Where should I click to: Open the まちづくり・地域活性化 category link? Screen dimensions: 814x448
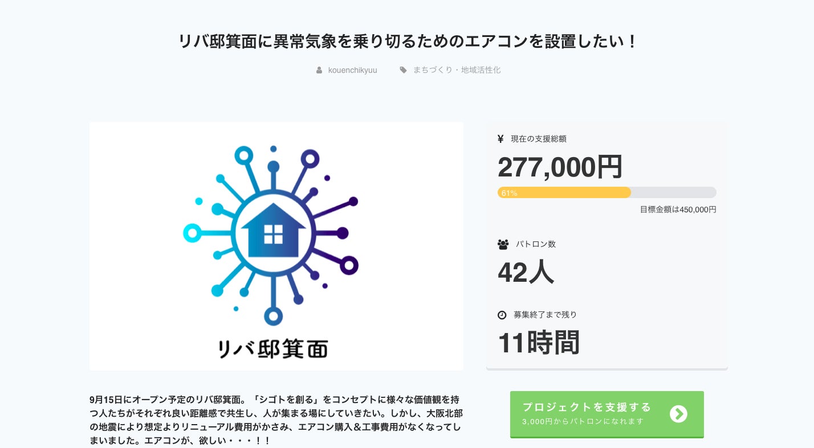[x=457, y=70]
